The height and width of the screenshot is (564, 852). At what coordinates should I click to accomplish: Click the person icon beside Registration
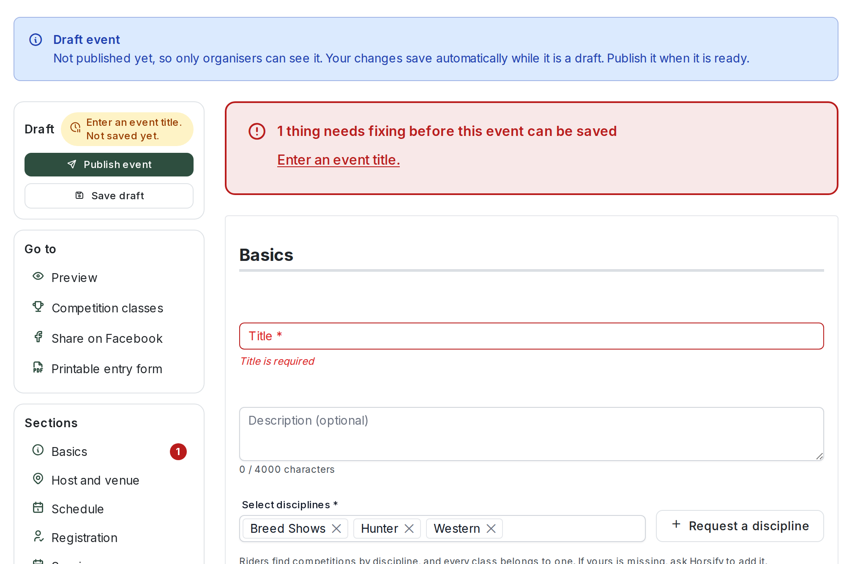pos(38,536)
